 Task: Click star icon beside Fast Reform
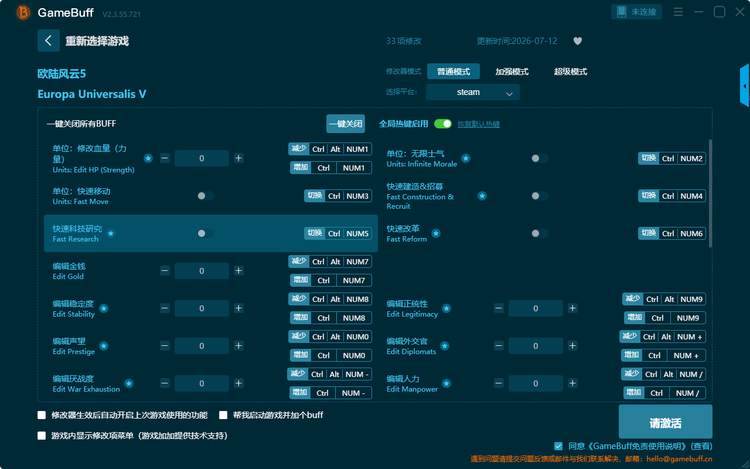coord(435,233)
